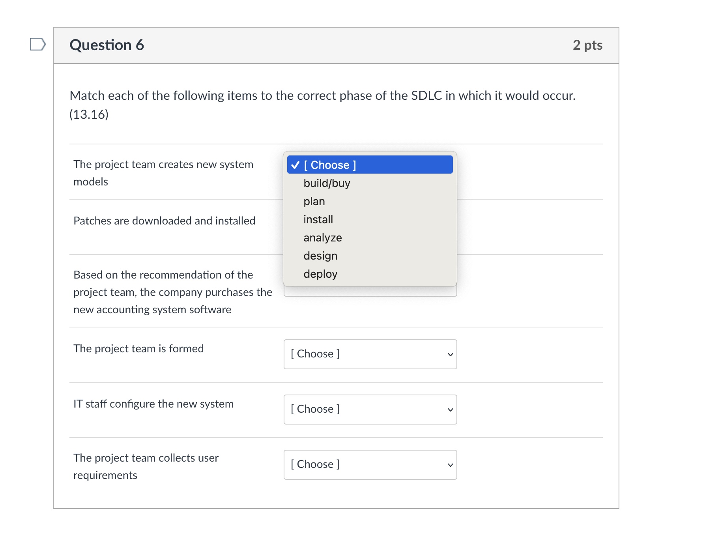
Task: Select the design phase option
Action: [x=320, y=256]
